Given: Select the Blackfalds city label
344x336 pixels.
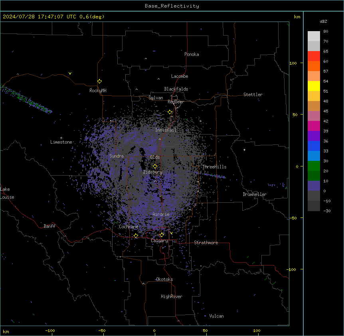Looking at the screenshot, I should (176, 89).
